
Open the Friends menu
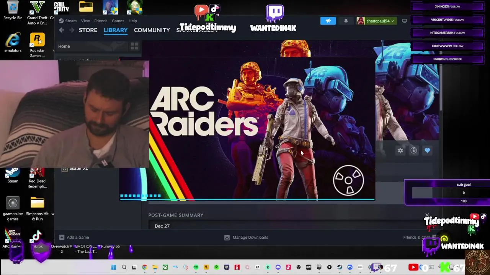tap(101, 21)
